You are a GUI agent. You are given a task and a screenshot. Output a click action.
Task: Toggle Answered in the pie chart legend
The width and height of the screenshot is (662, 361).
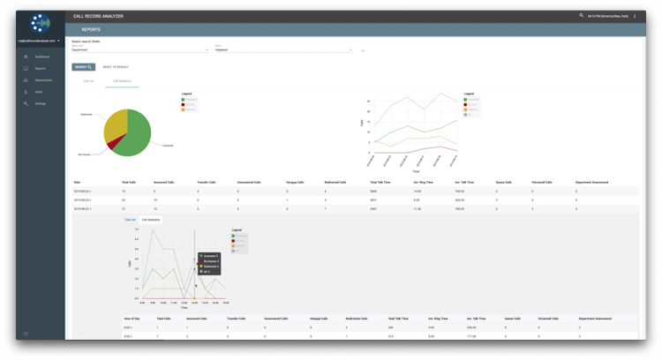coord(189,100)
